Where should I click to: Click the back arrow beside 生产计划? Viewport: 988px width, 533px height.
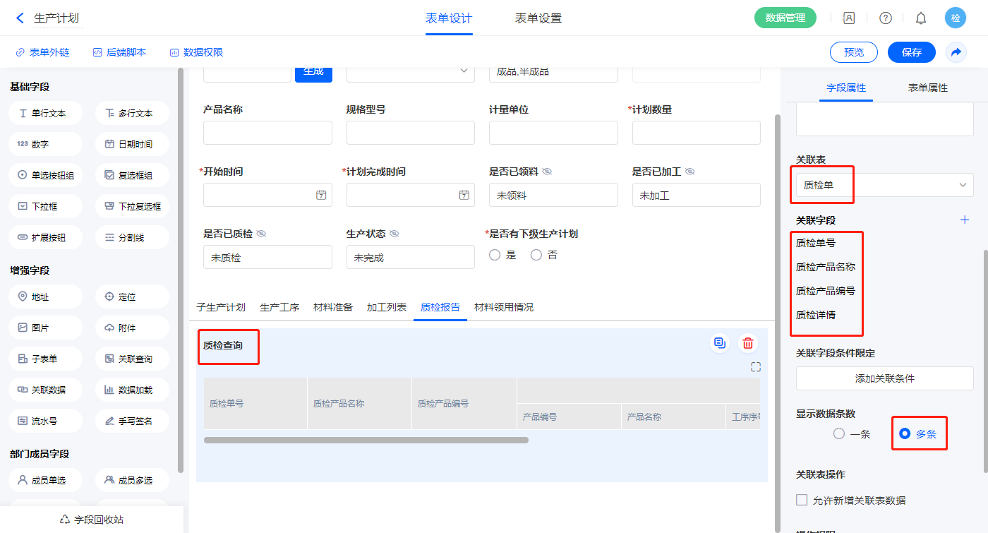click(20, 18)
